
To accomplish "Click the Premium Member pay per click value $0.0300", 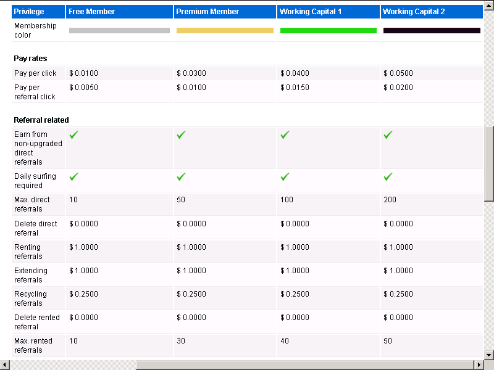I will [x=191, y=73].
